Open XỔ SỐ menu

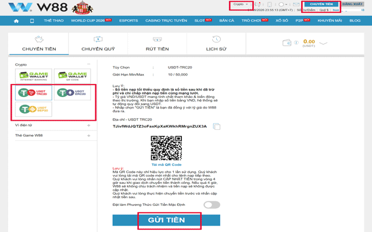282,21
